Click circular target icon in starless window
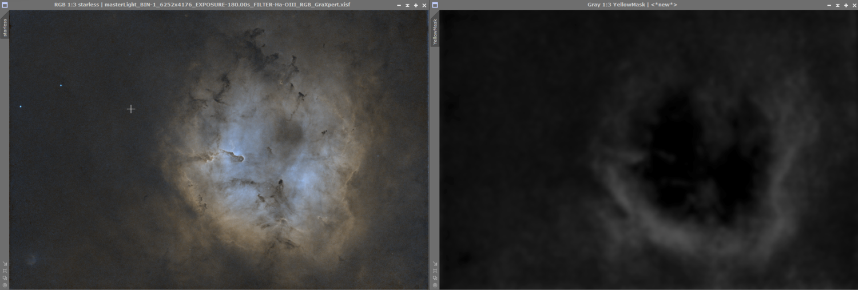The width and height of the screenshot is (858, 290). [x=5, y=285]
